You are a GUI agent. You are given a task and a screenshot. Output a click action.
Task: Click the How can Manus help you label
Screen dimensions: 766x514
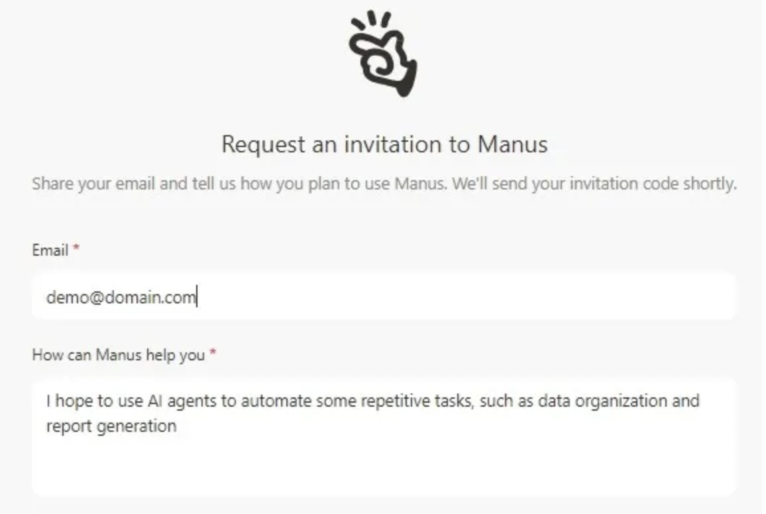119,355
